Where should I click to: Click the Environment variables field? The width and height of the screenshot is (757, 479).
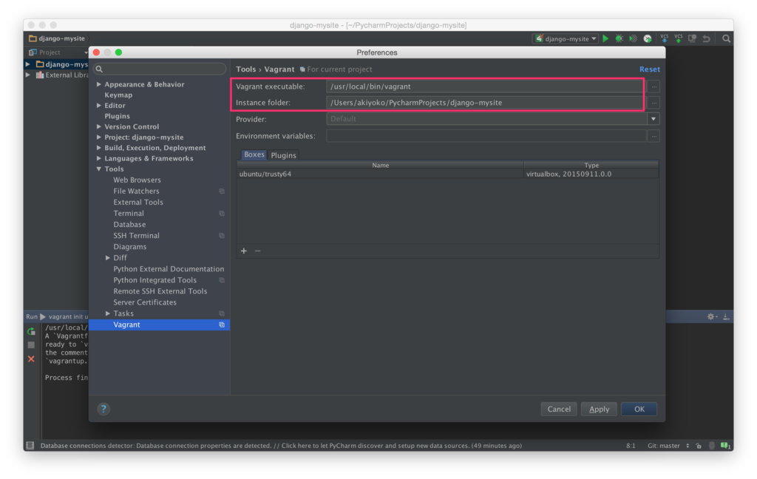pos(486,136)
